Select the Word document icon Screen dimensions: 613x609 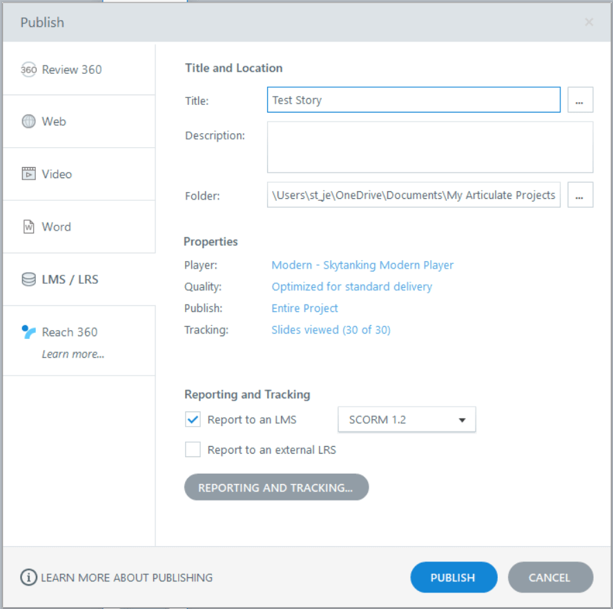29,226
